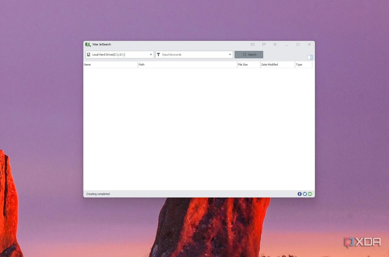Viewport: 389px width, 257px height.
Task: Expand the Local Hard Drives dropdown arrow
Action: [151, 55]
